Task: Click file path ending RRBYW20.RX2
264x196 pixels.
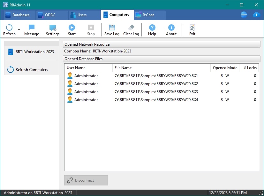Action: coord(156,84)
